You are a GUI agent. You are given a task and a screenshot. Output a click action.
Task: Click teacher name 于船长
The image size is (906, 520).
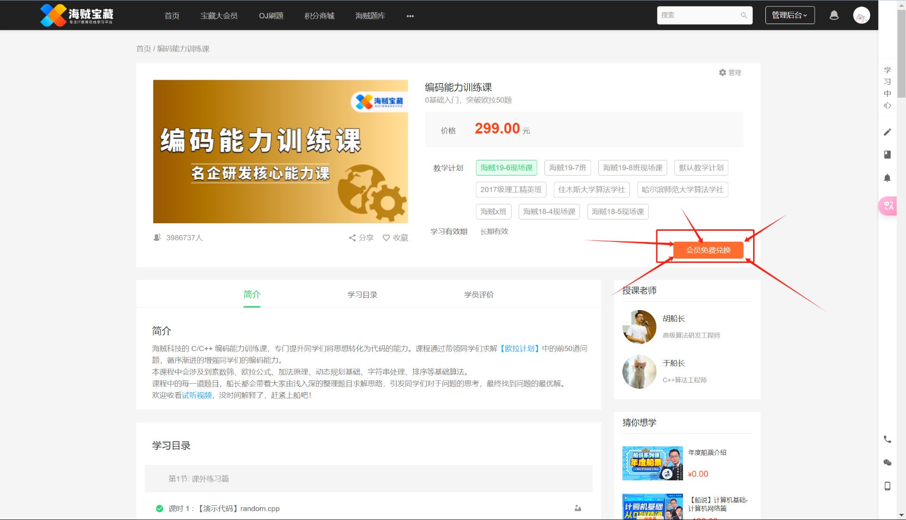673,363
